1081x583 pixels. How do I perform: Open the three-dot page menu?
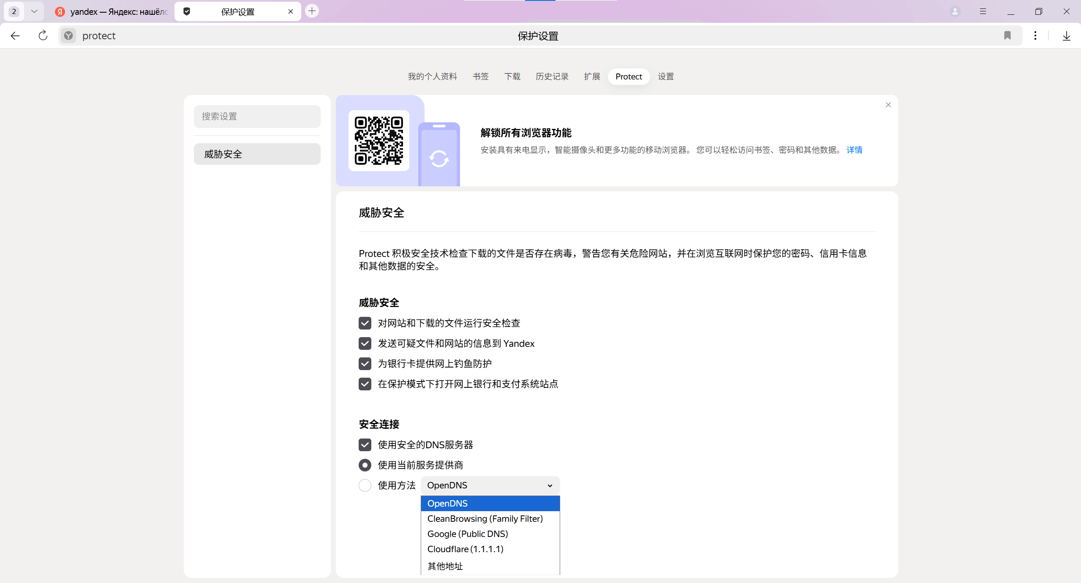tap(1035, 36)
